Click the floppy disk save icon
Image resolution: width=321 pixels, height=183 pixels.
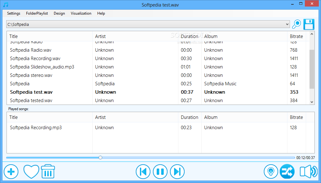click(x=309, y=24)
